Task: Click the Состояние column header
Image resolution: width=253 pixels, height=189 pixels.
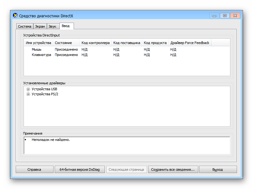Action: click(x=63, y=43)
